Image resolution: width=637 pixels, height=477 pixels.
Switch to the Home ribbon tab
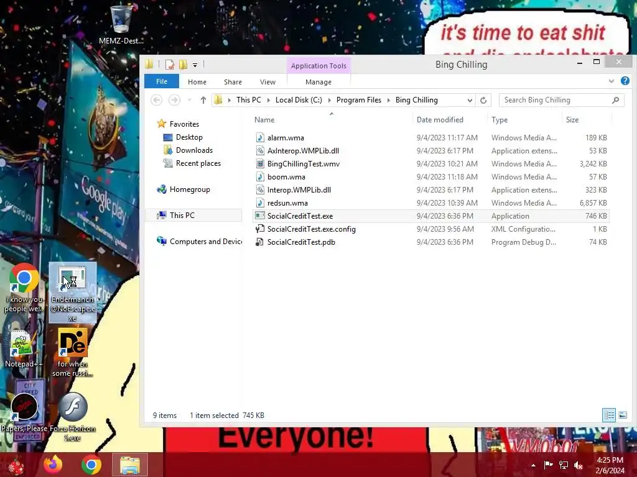pos(197,82)
